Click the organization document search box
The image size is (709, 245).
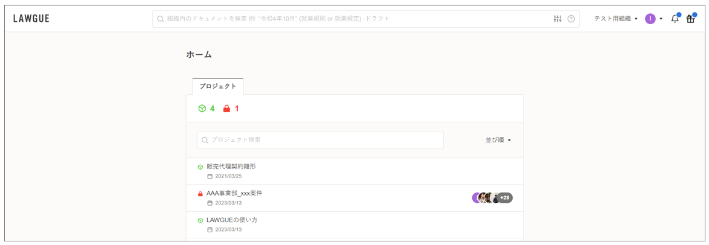point(356,19)
